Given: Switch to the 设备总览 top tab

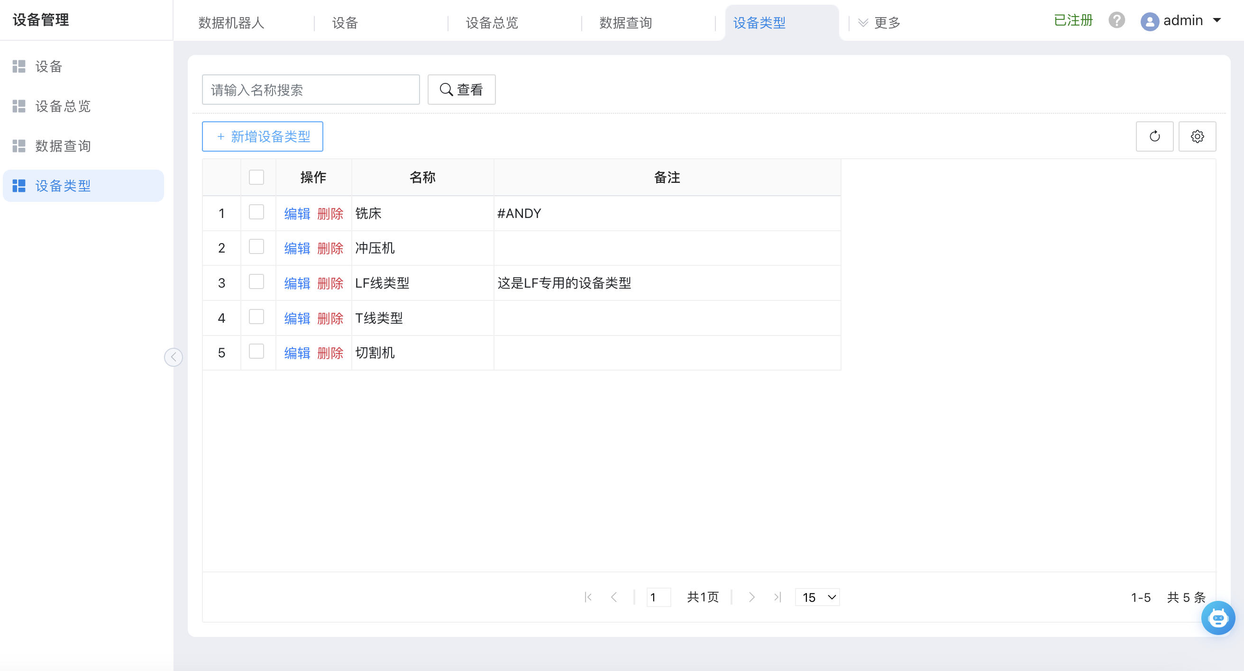Looking at the screenshot, I should [492, 23].
